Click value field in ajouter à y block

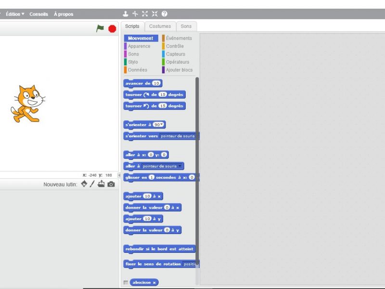147,219
